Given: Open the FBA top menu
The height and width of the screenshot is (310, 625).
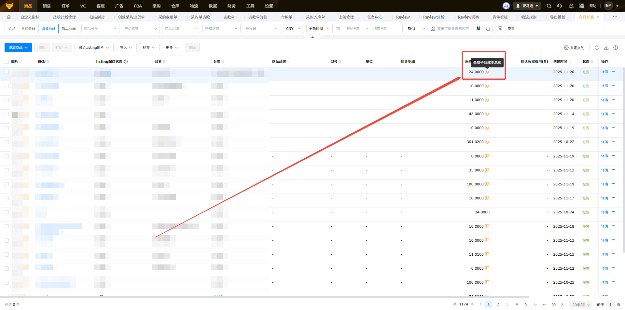Looking at the screenshot, I should [138, 6].
